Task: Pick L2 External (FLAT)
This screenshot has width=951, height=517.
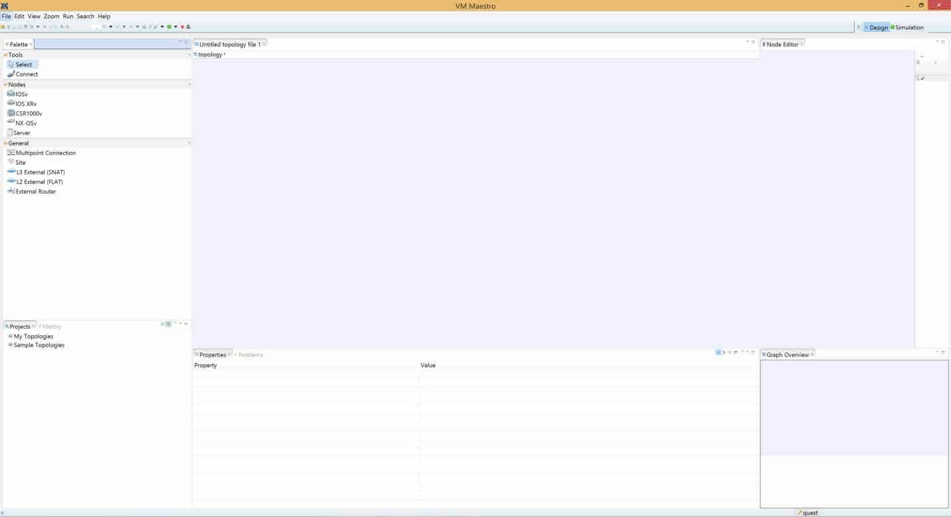Action: 35,182
